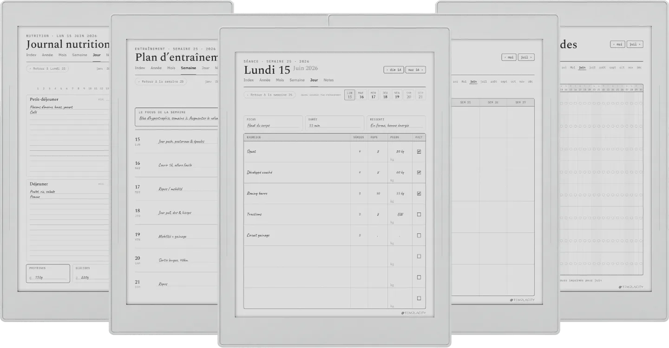
Task: Click 'Jour pull, dos & biceps' entry for day 18
Action: click(175, 213)
